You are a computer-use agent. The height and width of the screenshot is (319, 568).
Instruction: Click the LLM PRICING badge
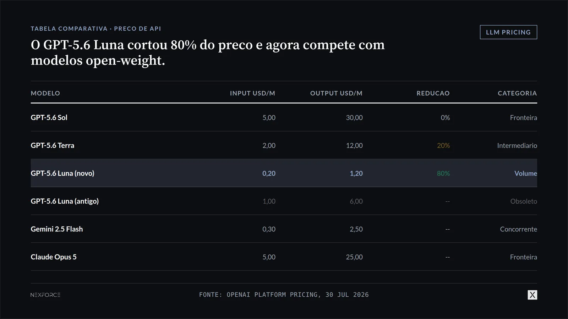pos(508,32)
